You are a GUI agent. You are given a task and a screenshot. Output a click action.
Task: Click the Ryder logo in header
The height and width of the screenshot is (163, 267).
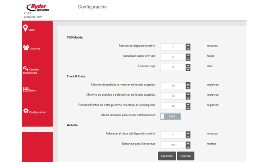(38, 7)
